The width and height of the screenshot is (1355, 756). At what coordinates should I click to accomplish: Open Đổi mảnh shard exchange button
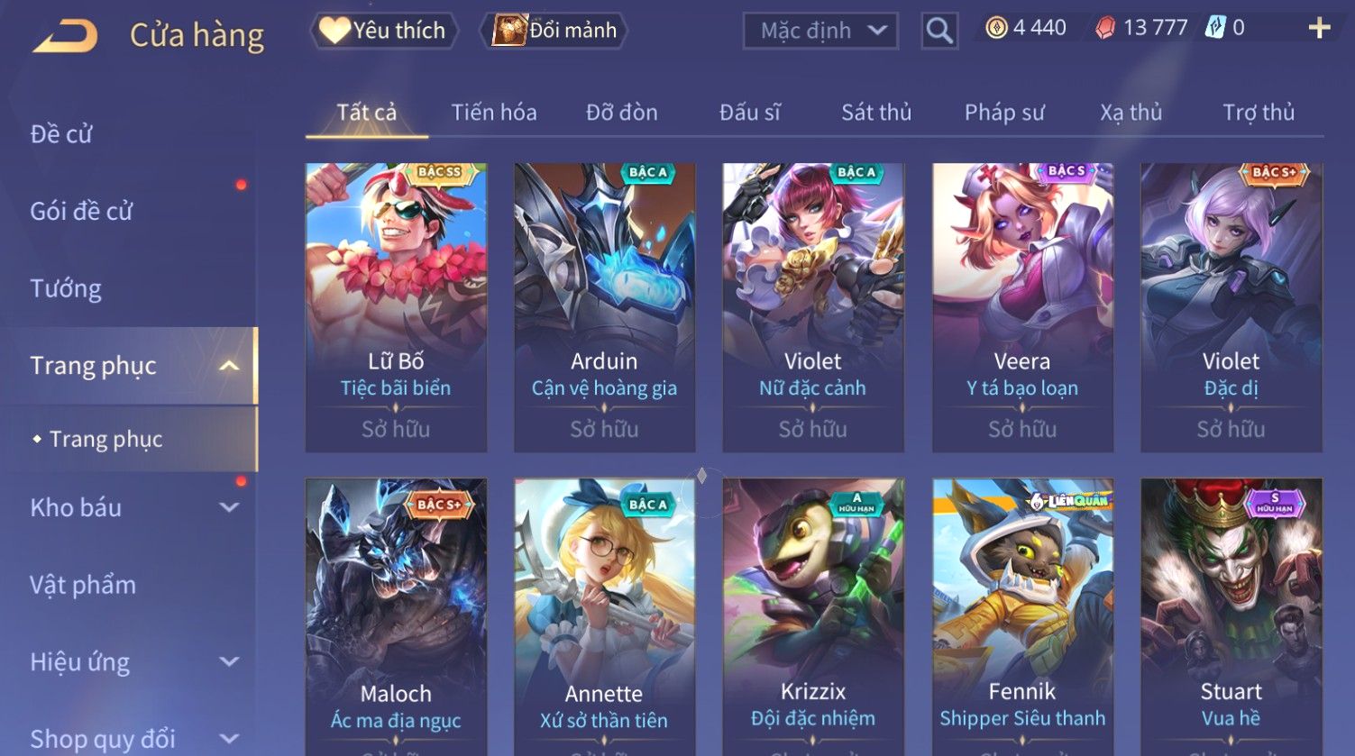point(555,31)
